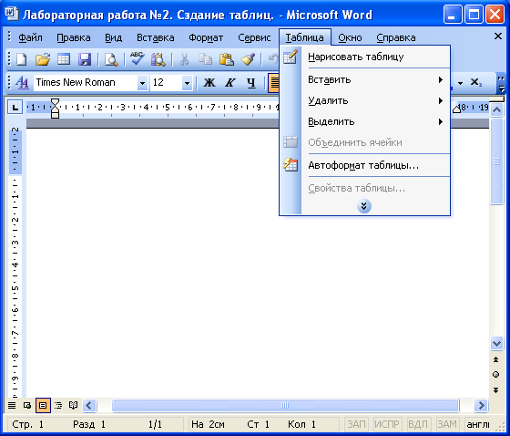
Task: Click the horizontal scrollbar thumb
Action: coord(285,406)
